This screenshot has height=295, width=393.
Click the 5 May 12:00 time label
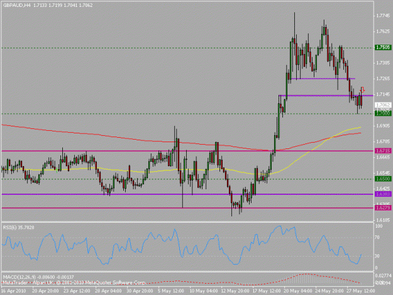point(171,291)
